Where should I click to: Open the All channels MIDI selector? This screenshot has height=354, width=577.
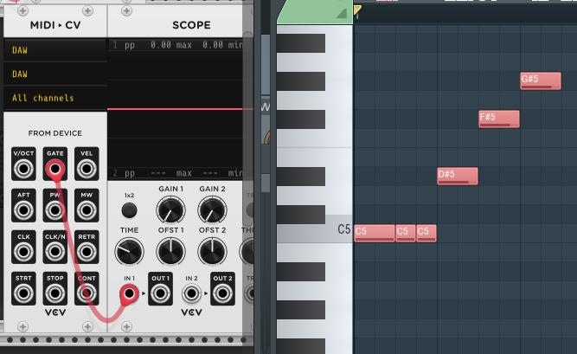pos(55,99)
